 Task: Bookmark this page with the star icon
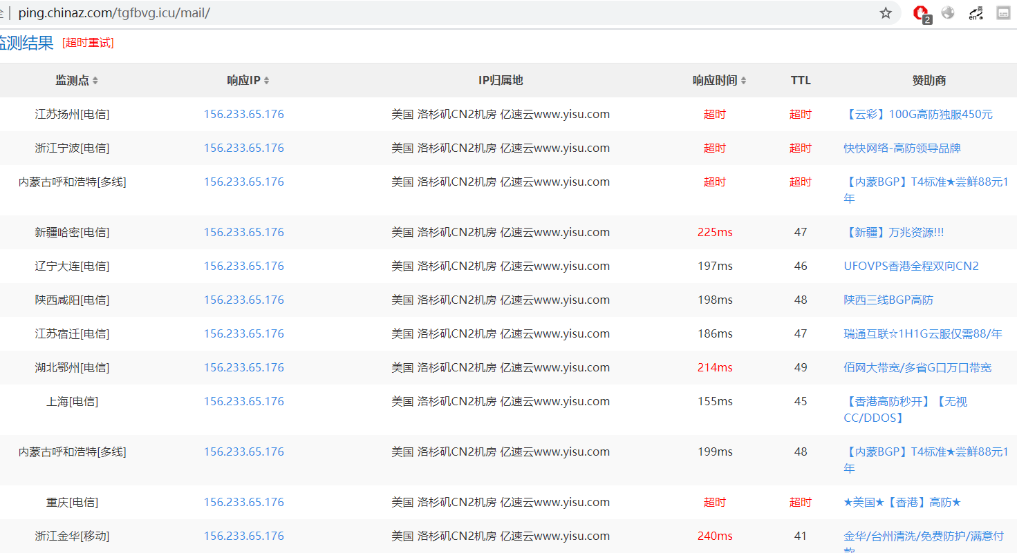[x=886, y=13]
